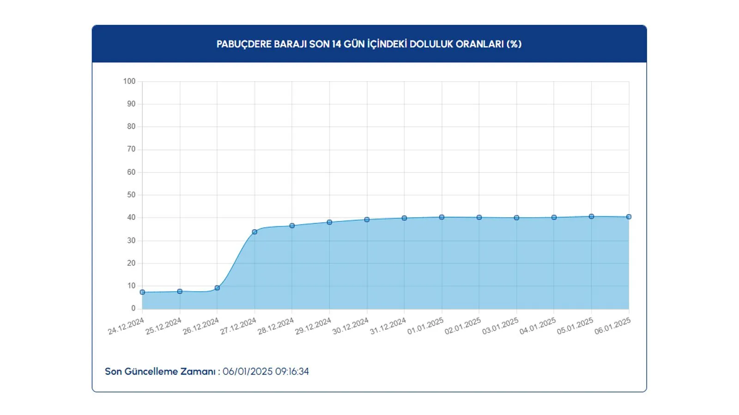Click the 06.01.2025 data point marker

click(x=629, y=217)
